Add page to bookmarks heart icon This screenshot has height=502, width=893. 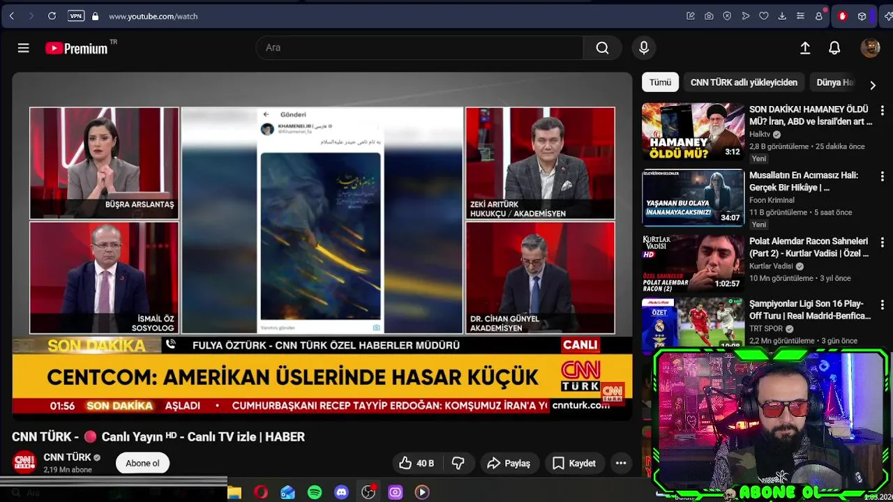(x=764, y=16)
